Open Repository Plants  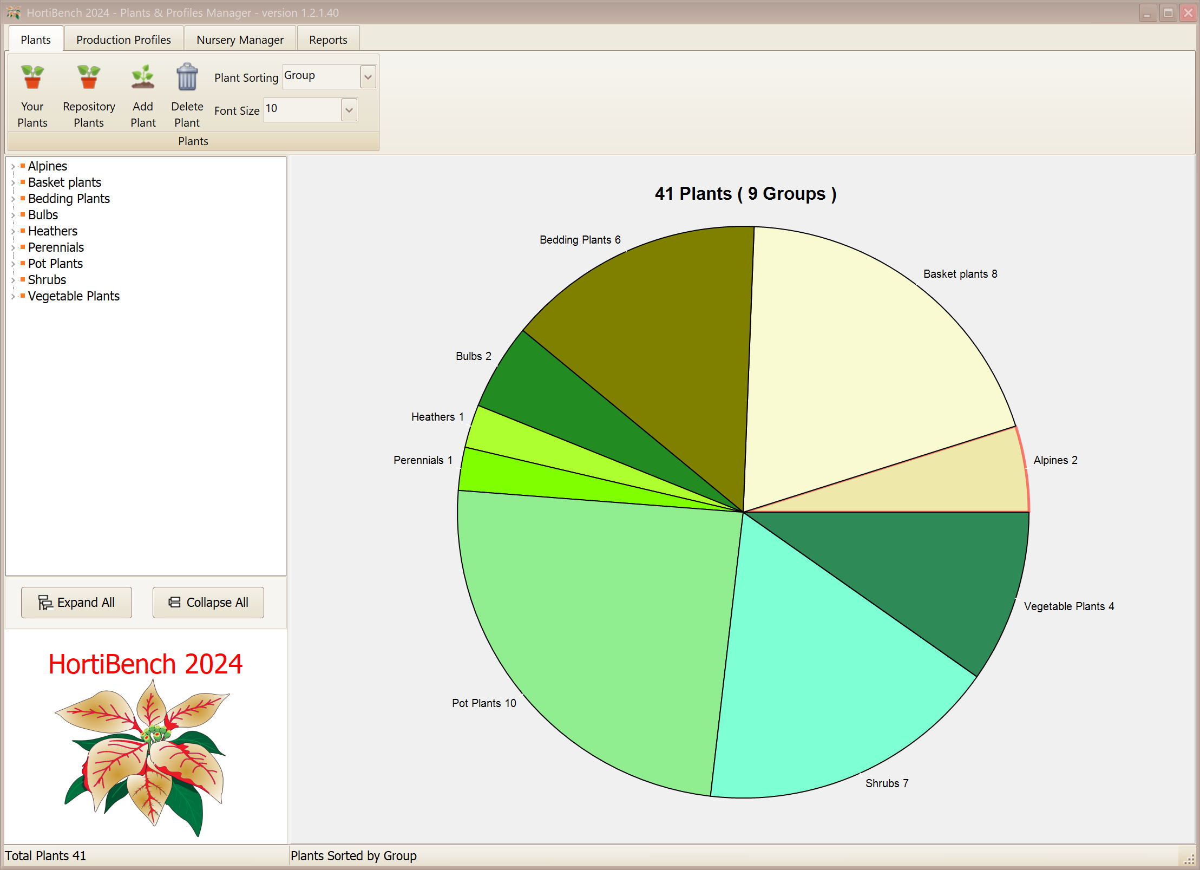(x=88, y=95)
